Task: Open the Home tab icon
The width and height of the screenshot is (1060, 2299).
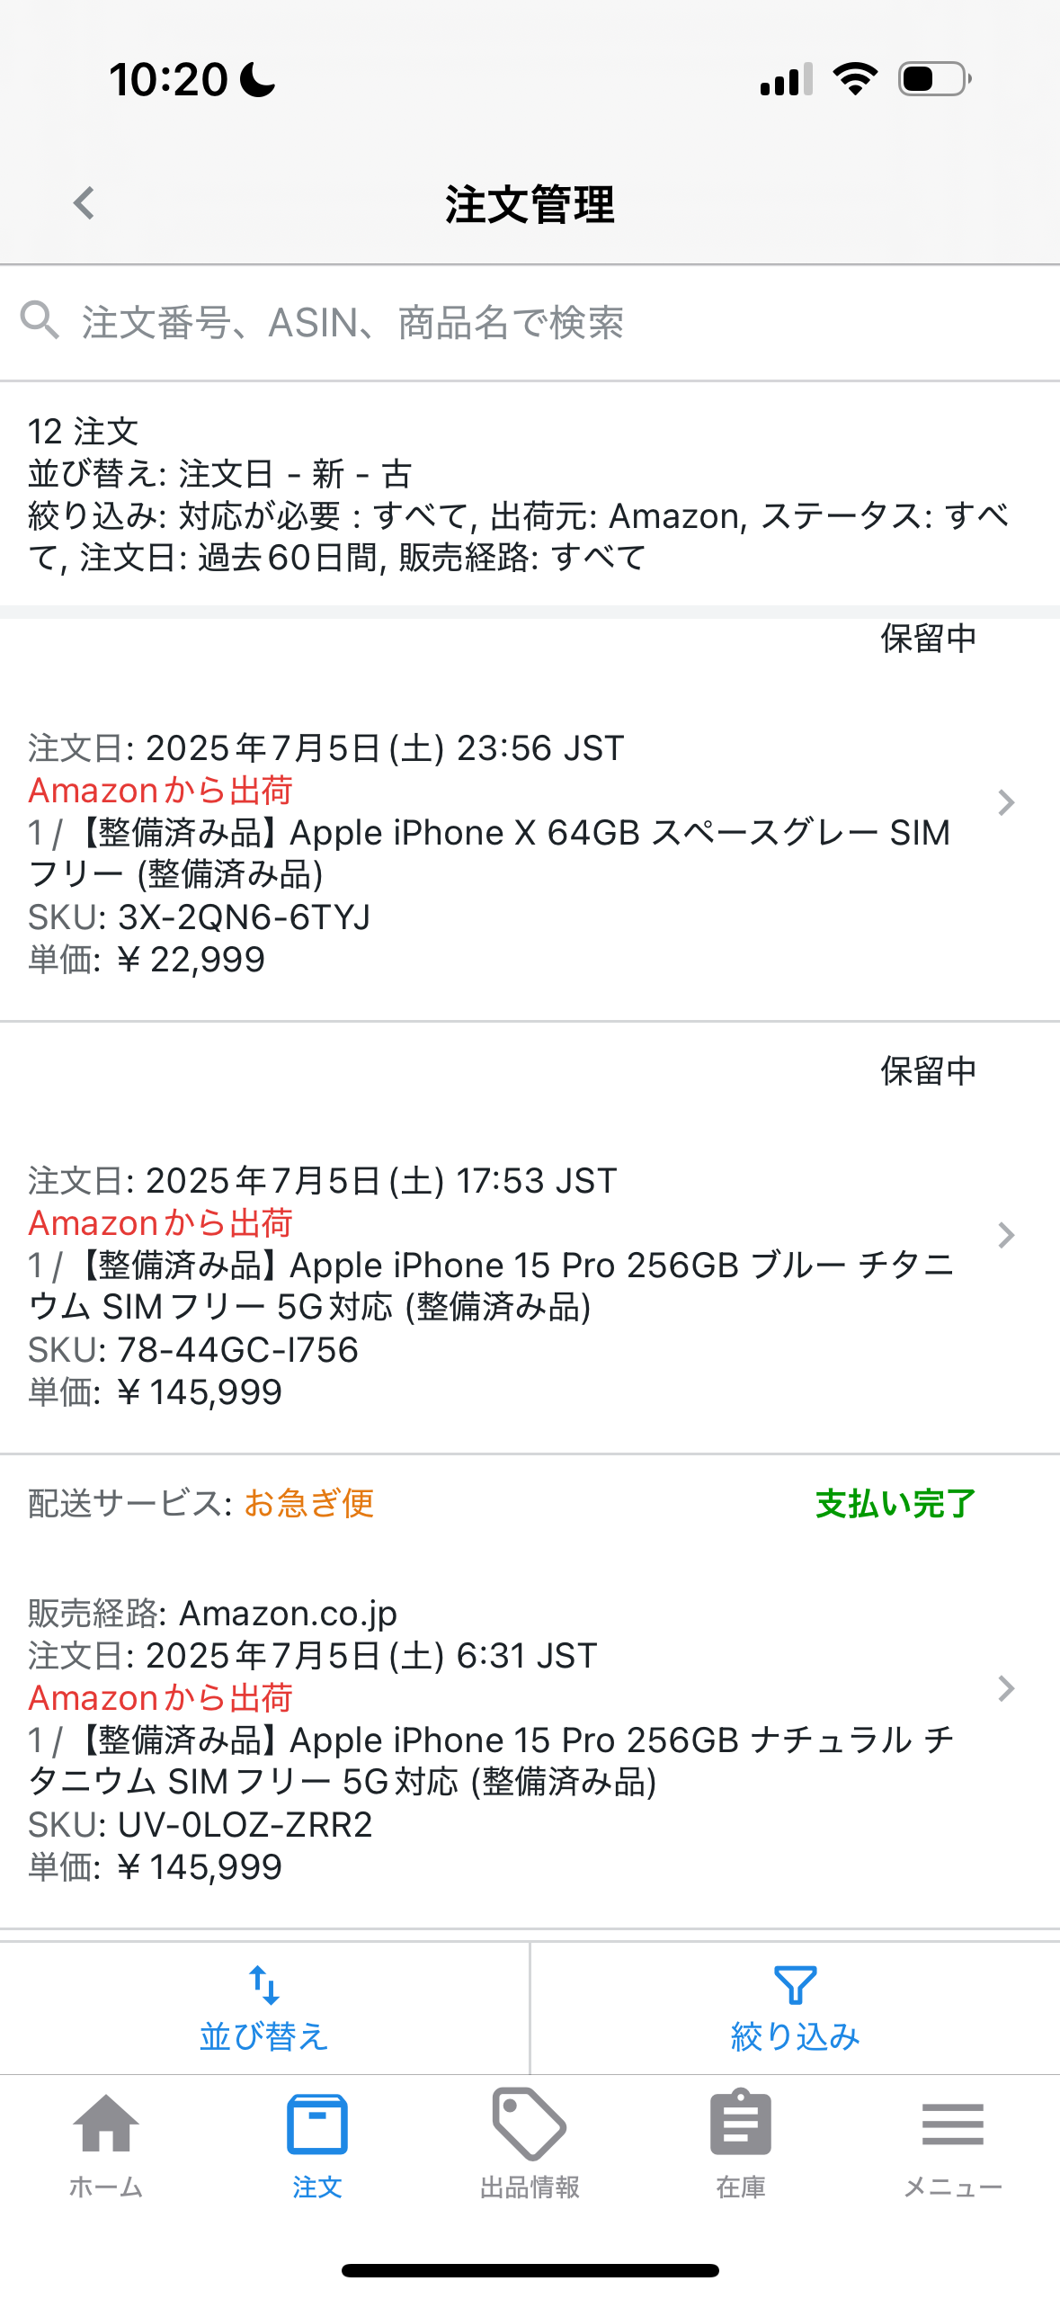Action: pyautogui.click(x=106, y=2124)
